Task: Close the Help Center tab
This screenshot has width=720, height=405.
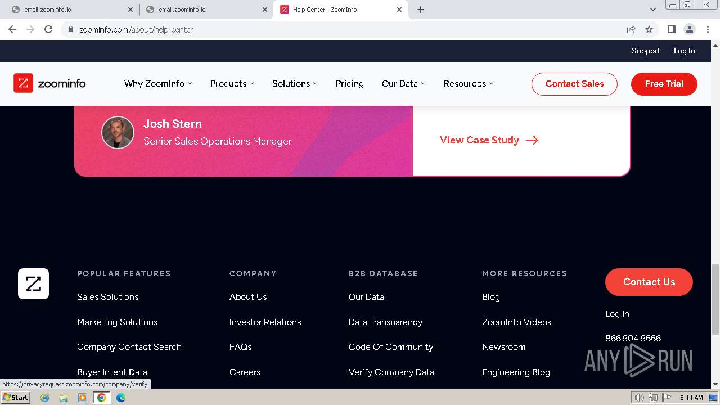Action: coord(399,10)
